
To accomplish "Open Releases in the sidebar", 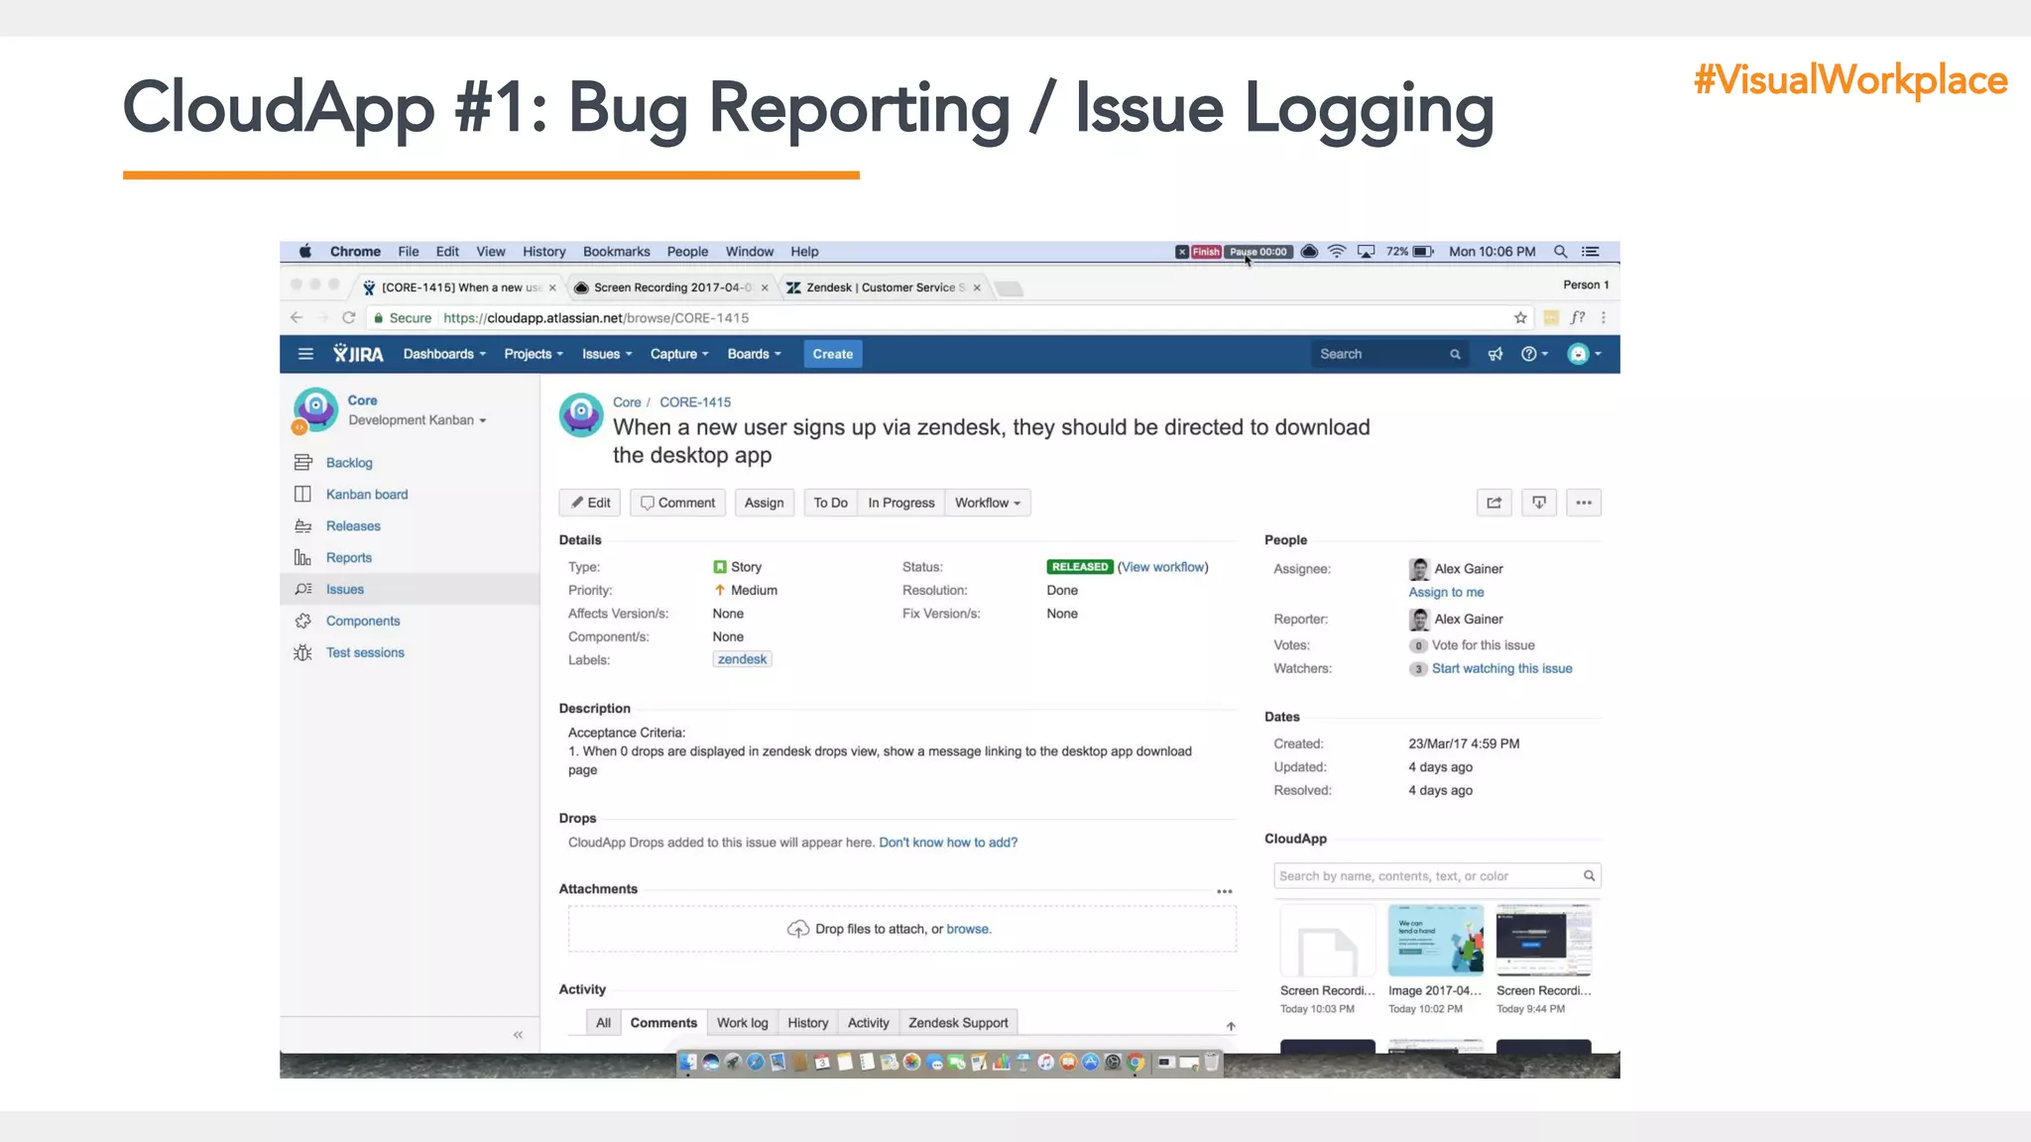I will coord(353,526).
